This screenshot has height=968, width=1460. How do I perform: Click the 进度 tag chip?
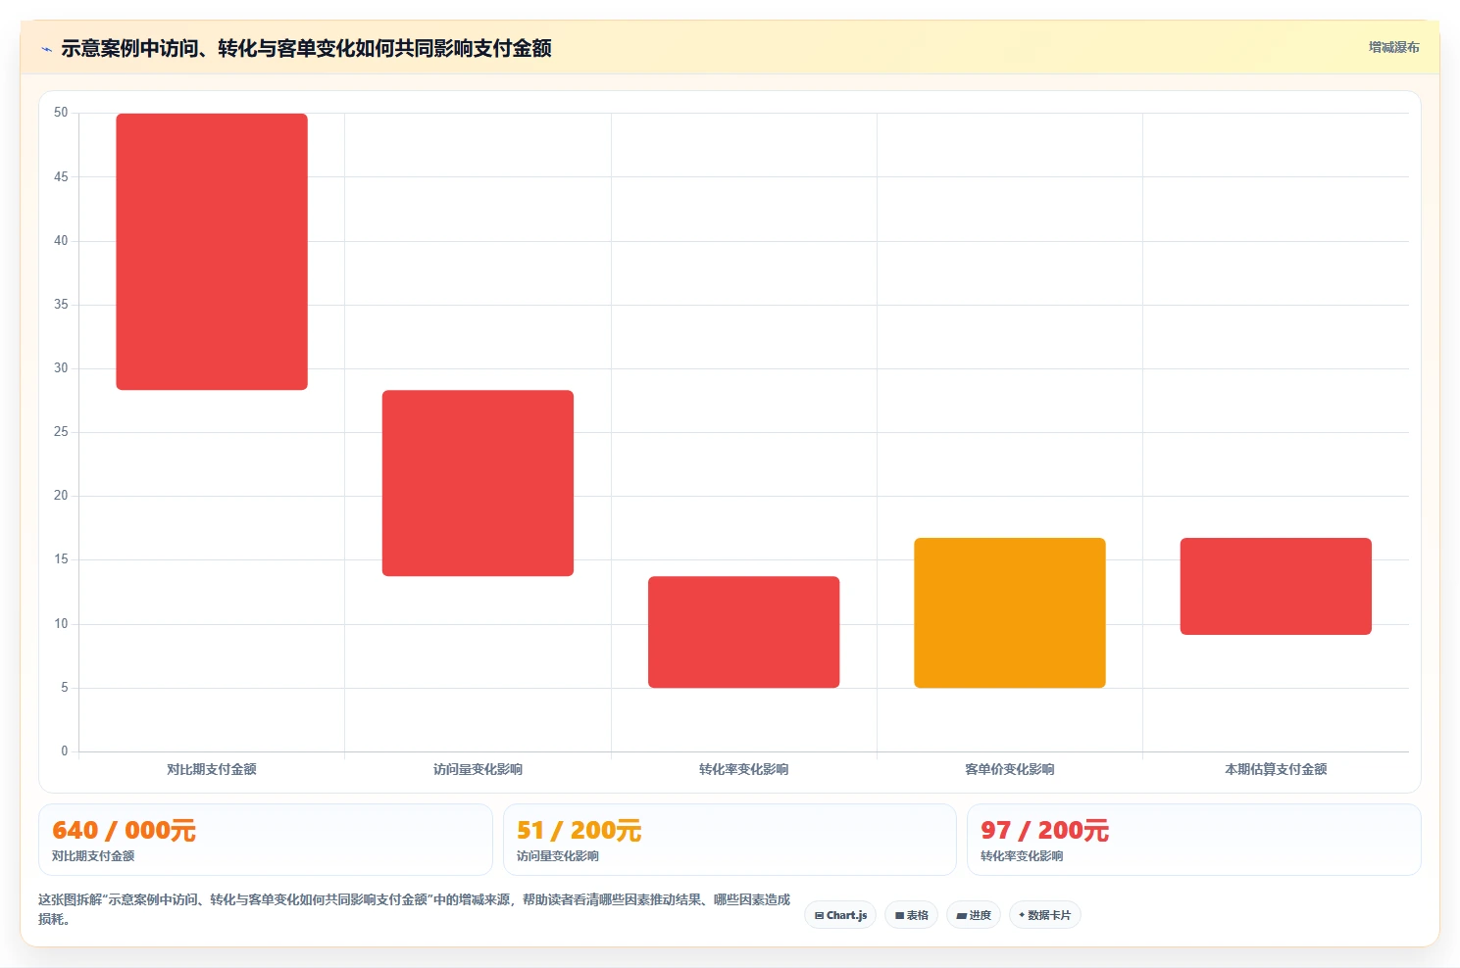(973, 915)
